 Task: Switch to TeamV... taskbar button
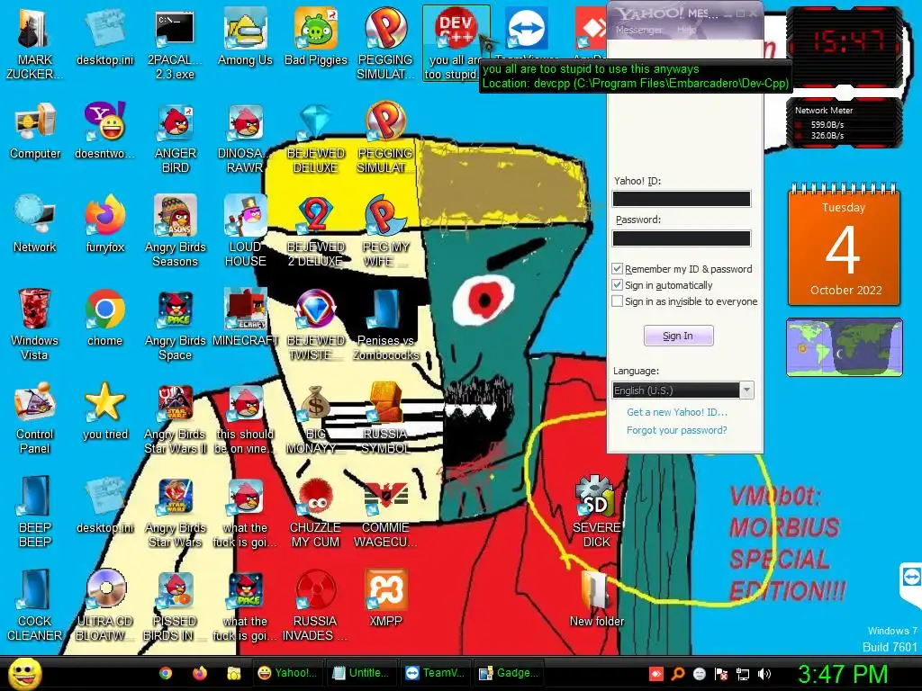point(435,673)
